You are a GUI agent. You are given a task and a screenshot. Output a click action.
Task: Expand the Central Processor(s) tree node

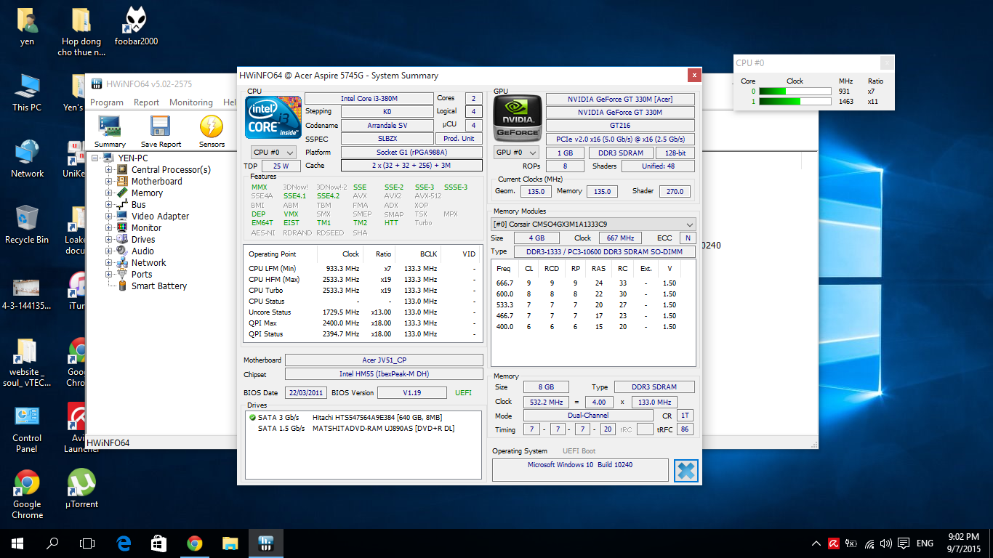click(109, 170)
